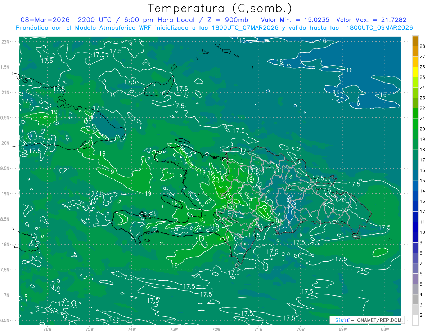
Task: Click the '73W' longitude axis label
Action: coord(174,329)
